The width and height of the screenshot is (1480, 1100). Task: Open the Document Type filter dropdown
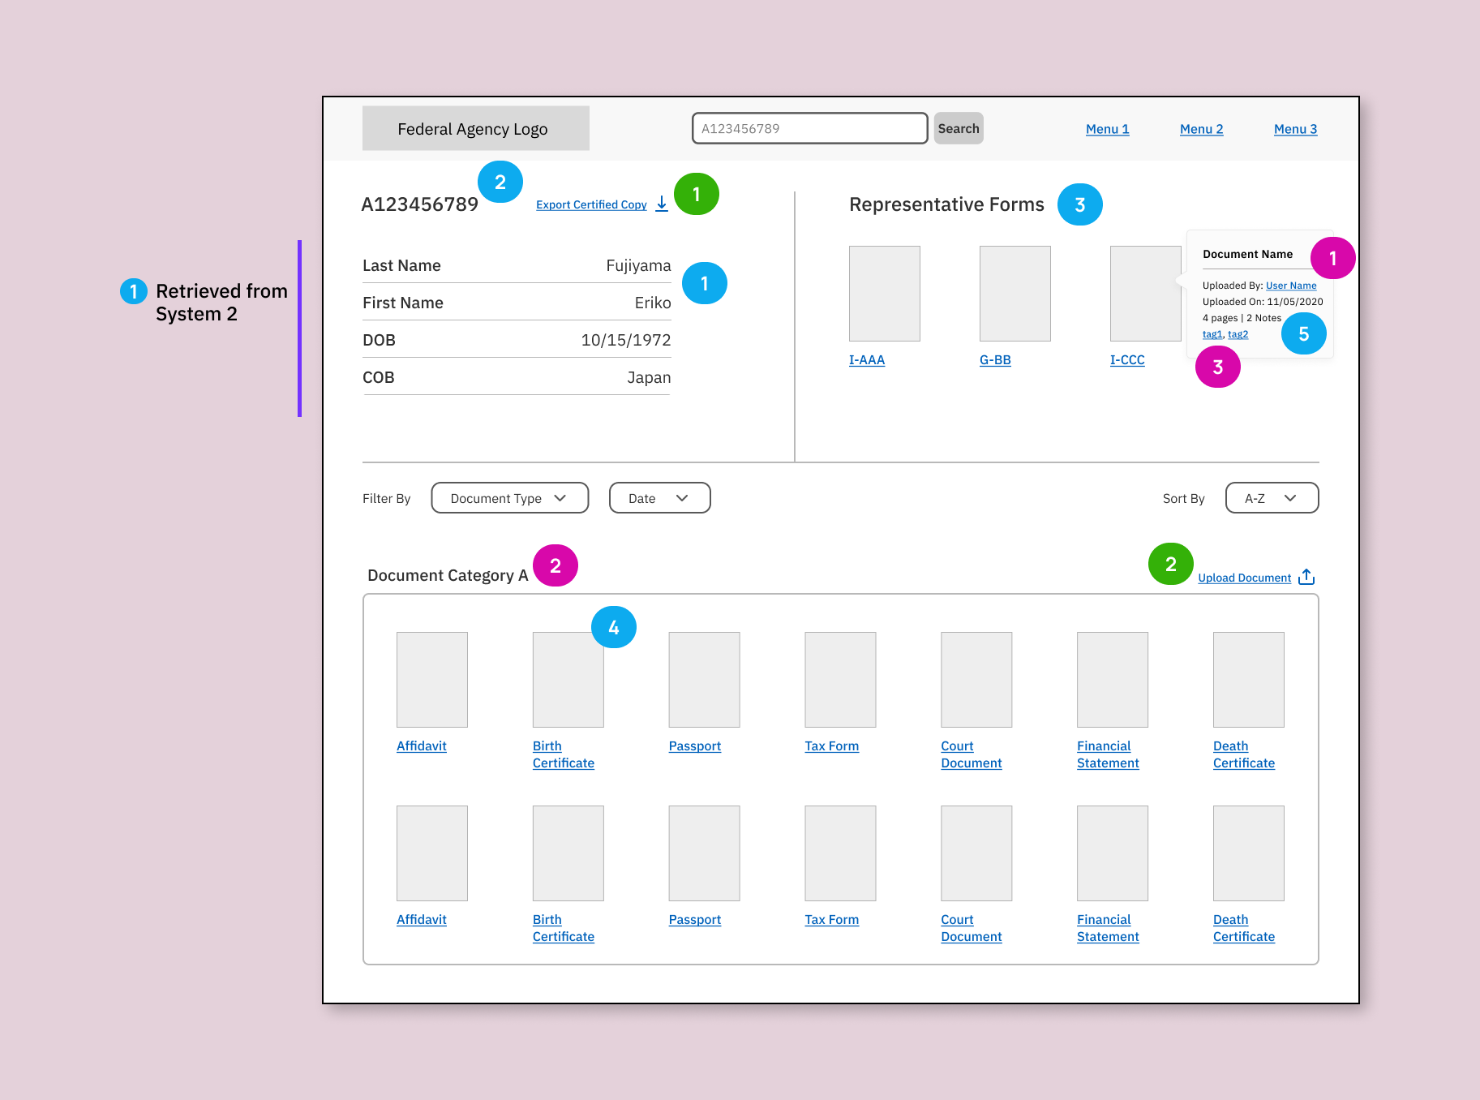509,498
